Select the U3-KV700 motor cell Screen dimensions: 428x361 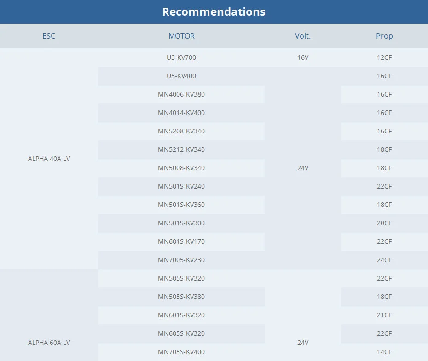[181, 57]
